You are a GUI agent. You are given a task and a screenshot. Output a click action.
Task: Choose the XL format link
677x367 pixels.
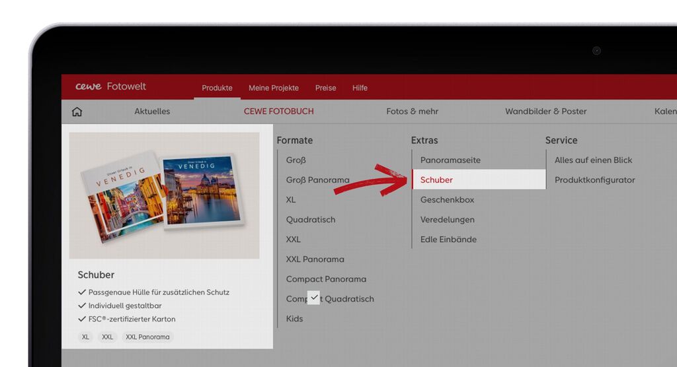tap(291, 200)
